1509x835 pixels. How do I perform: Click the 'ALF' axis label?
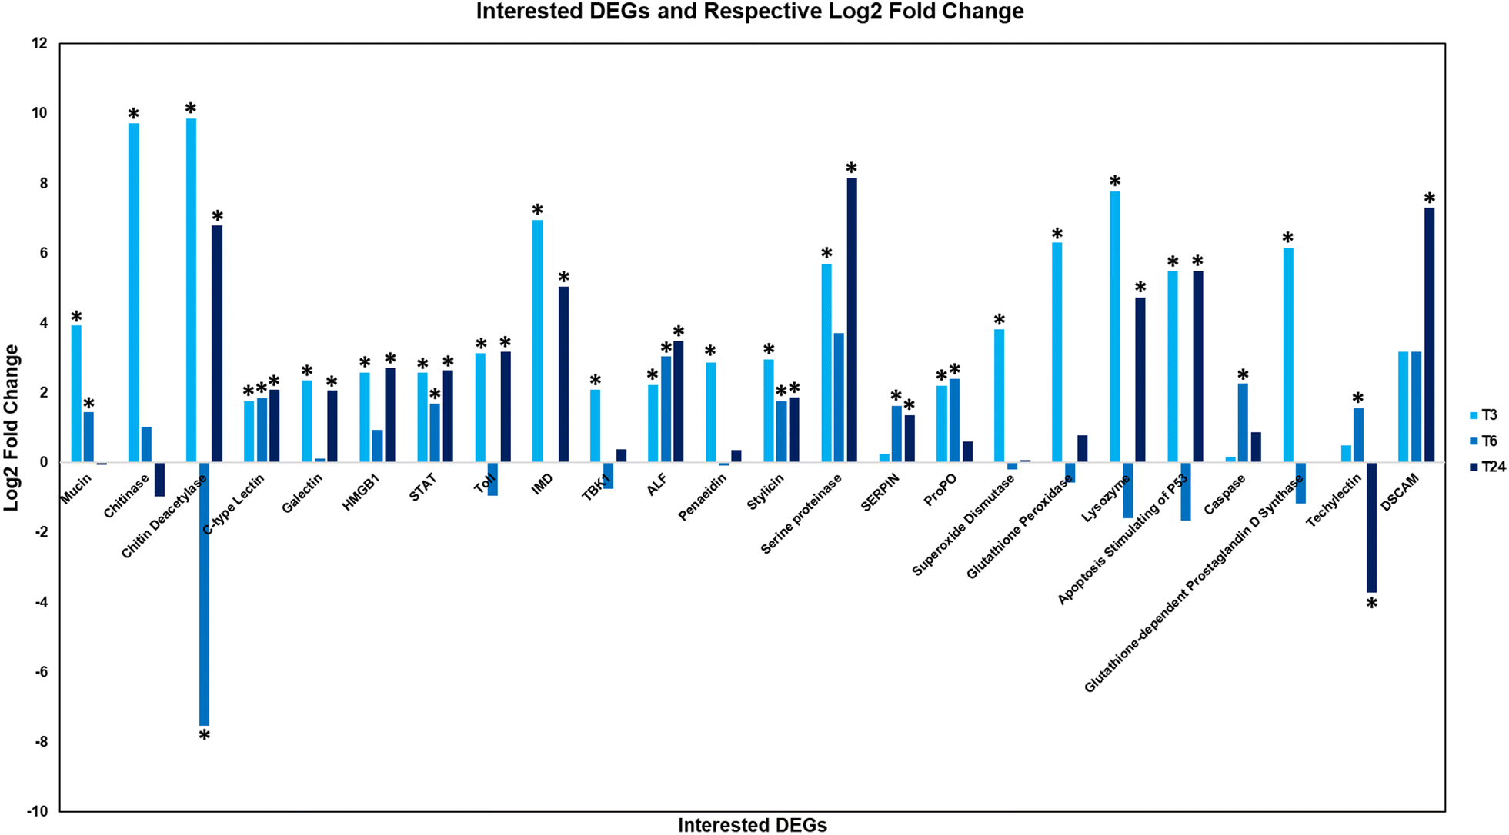(657, 485)
